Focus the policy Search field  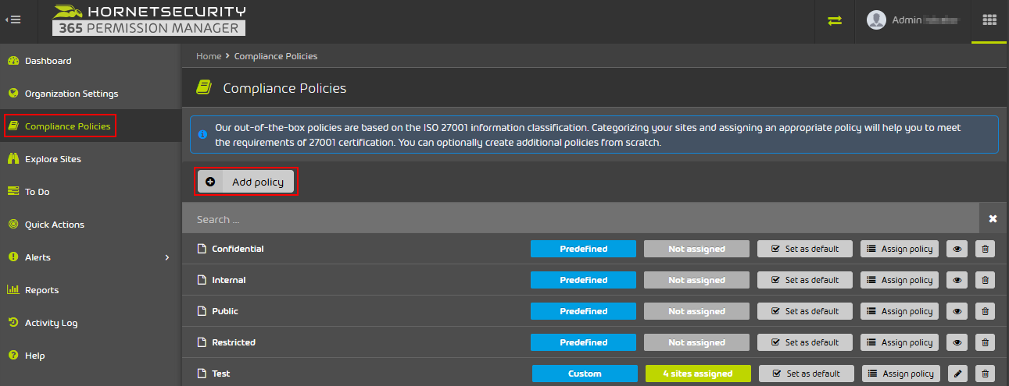[x=580, y=219]
